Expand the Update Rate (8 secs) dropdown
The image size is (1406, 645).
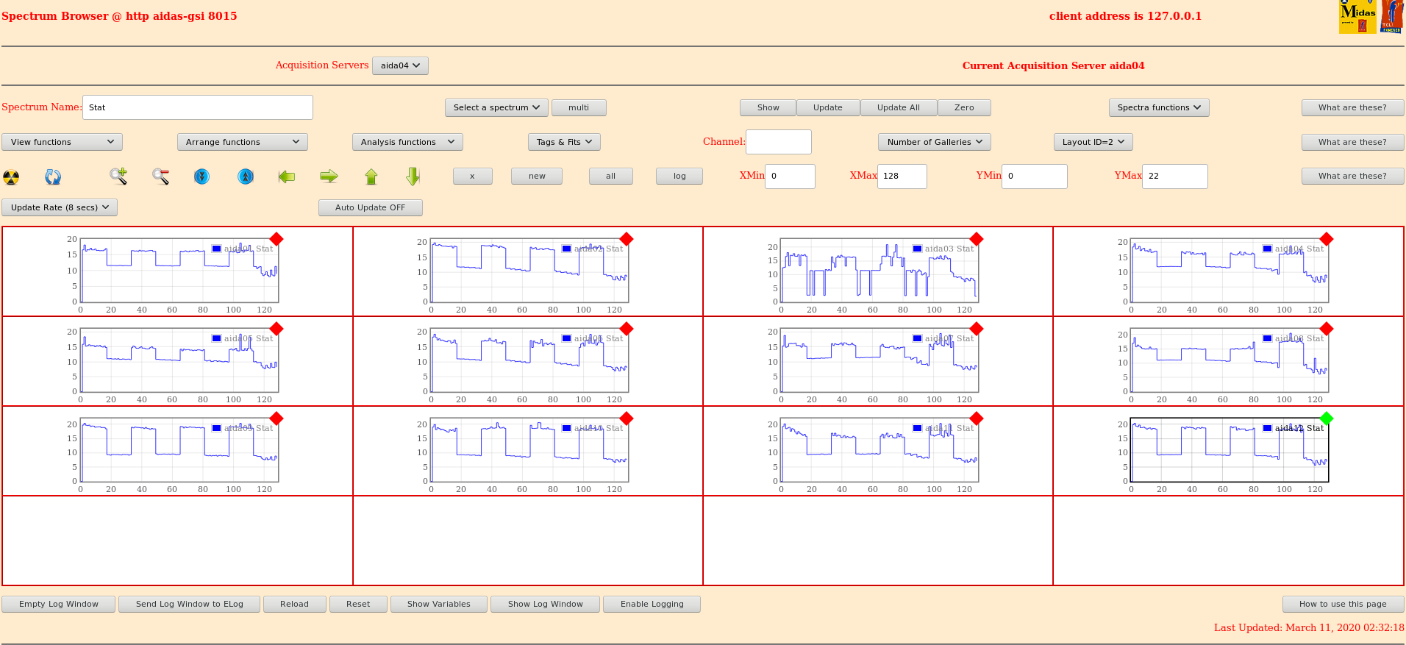pos(60,207)
